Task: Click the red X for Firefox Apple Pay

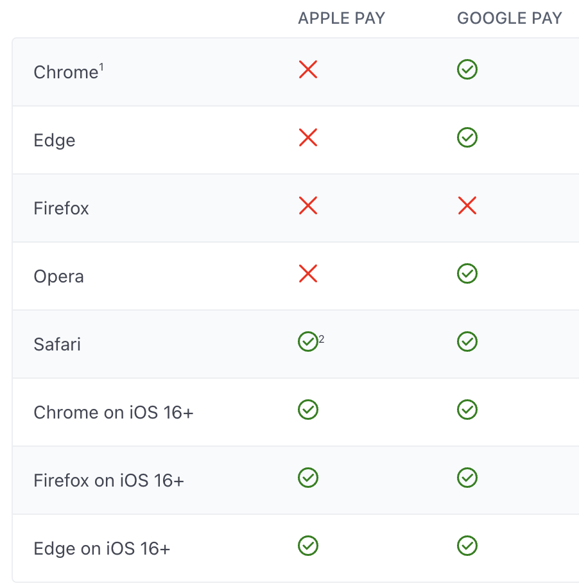Action: click(x=308, y=205)
